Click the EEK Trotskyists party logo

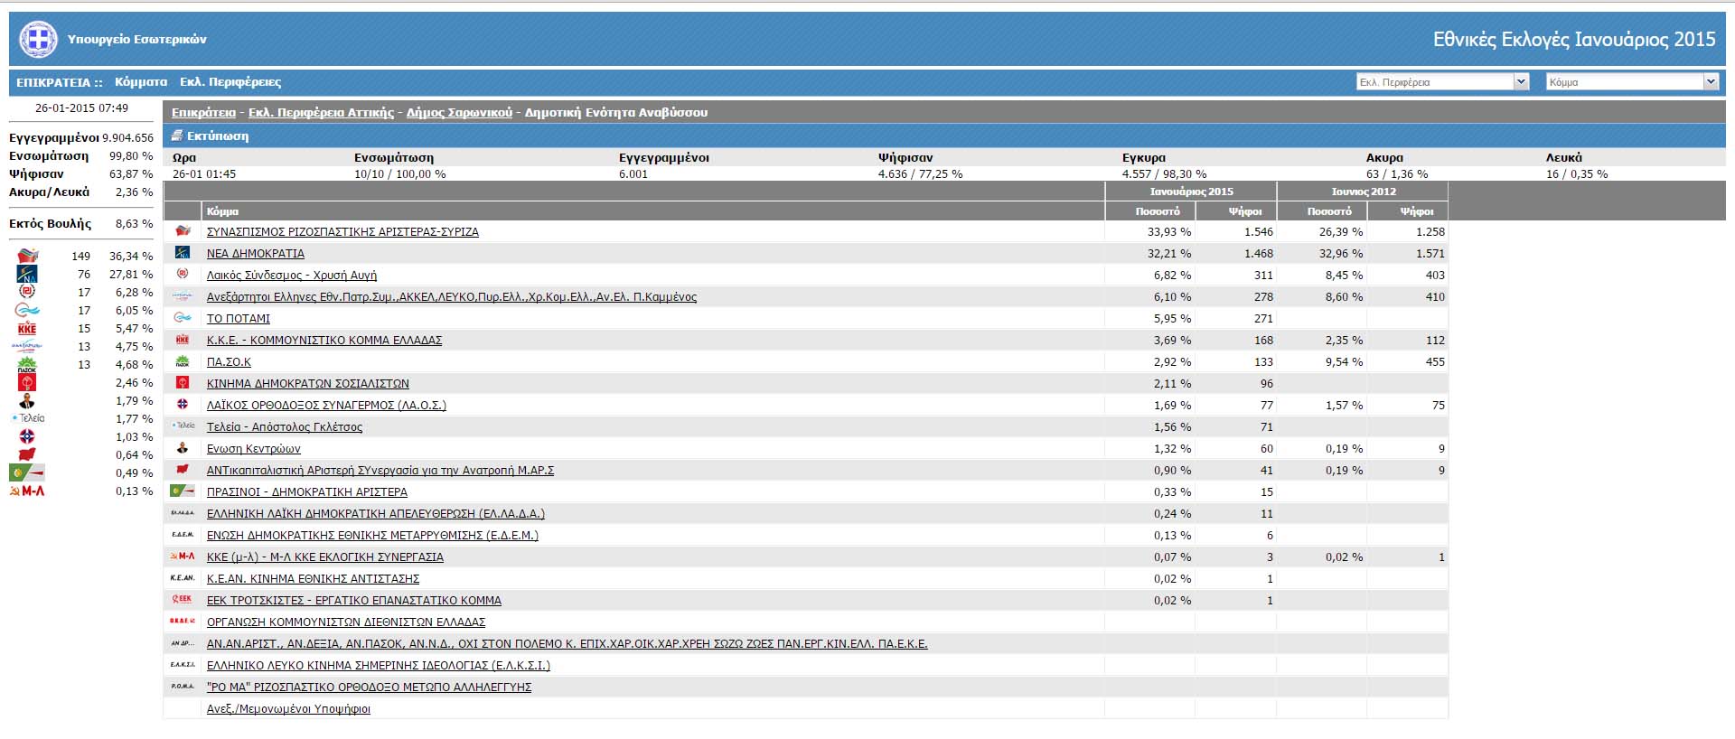[x=183, y=600]
